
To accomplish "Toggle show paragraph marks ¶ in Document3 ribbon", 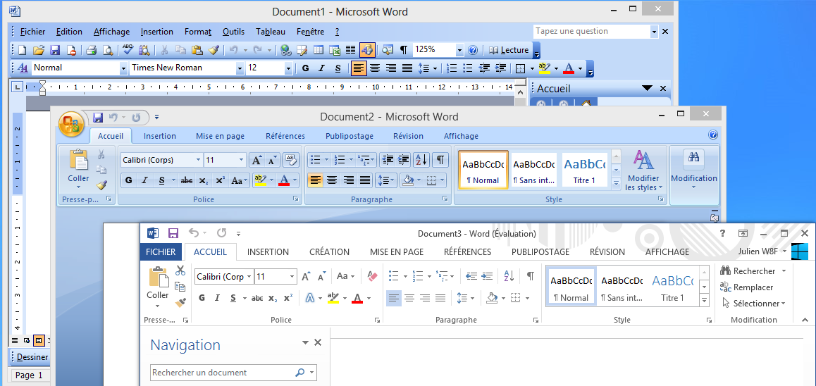I will coord(531,276).
